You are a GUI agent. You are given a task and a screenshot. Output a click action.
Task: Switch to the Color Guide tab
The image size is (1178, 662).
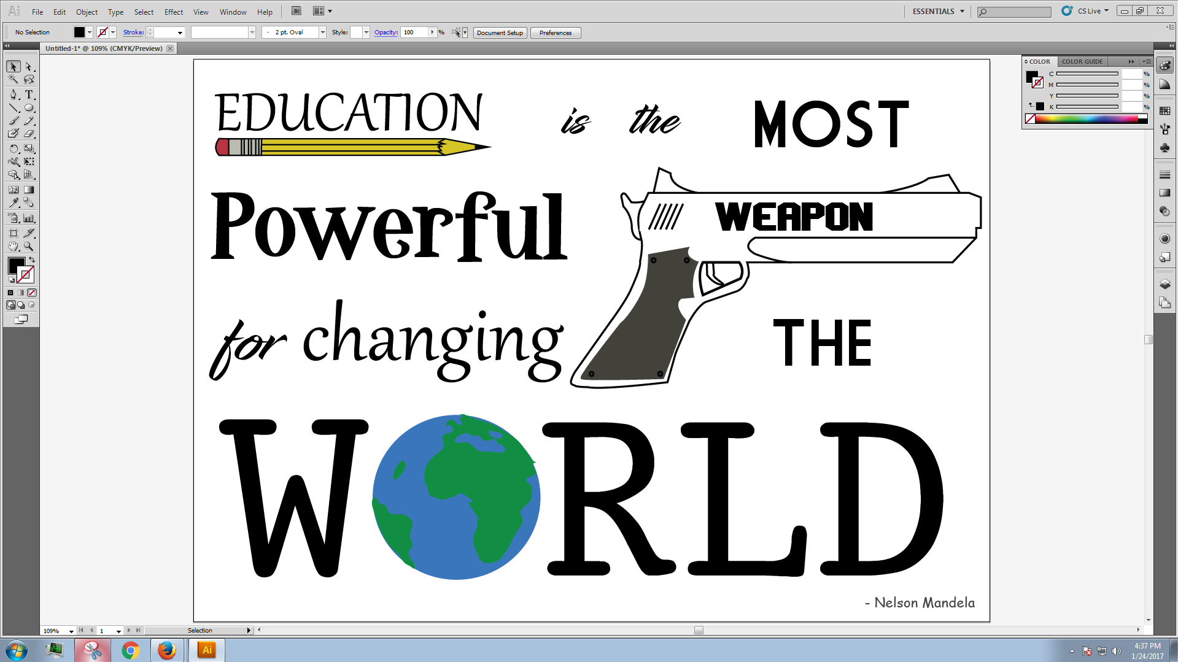pos(1082,61)
